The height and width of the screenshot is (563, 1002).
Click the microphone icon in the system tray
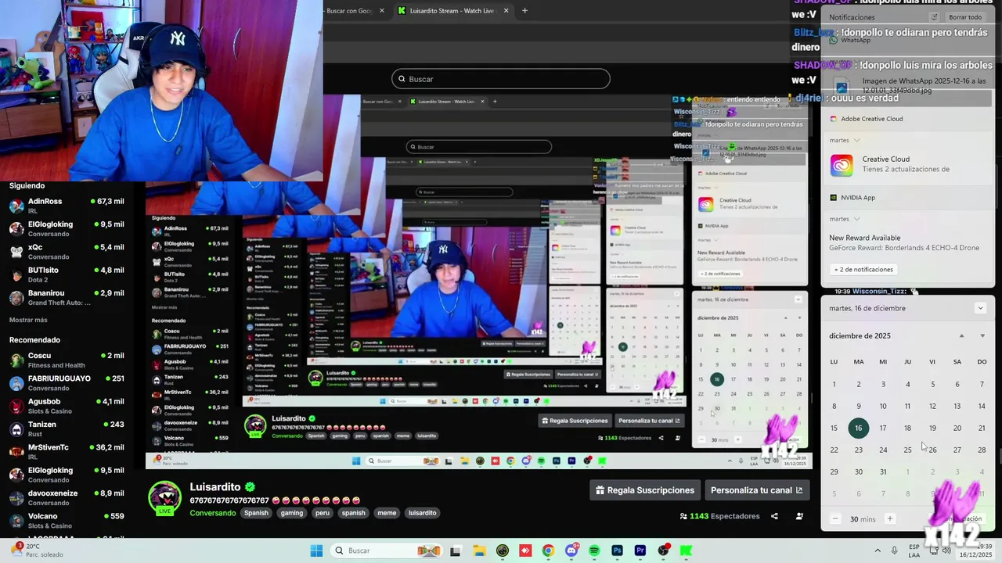pos(895,550)
